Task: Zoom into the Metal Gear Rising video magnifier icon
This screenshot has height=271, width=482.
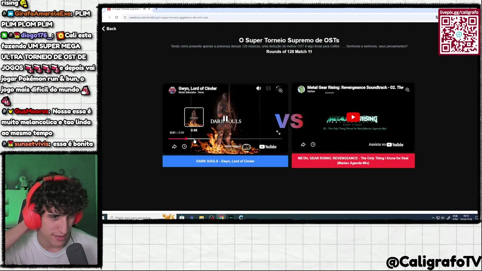Action: click(x=407, y=90)
